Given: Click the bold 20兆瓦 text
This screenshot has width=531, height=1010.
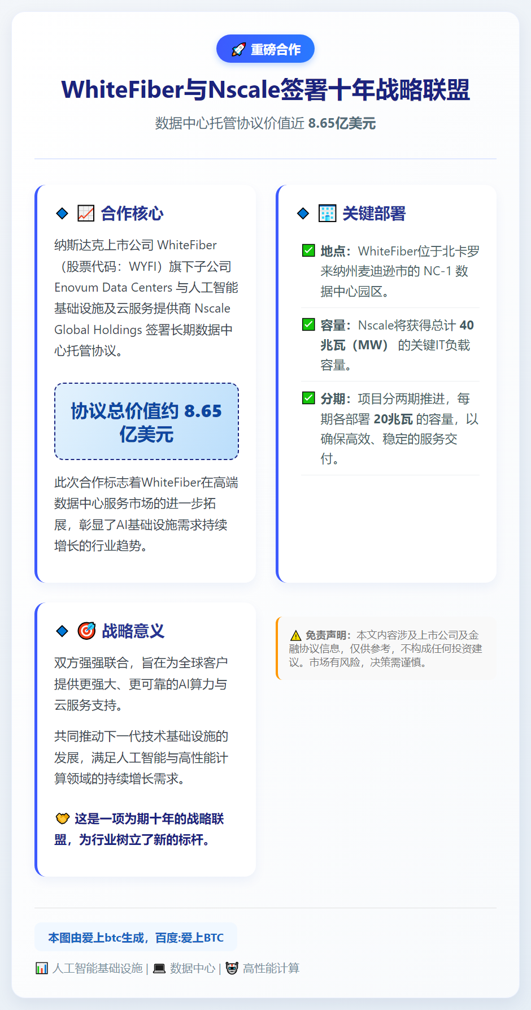Looking at the screenshot, I should coord(393,419).
